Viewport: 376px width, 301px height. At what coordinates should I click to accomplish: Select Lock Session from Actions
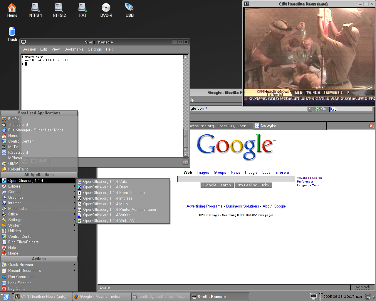click(20, 283)
